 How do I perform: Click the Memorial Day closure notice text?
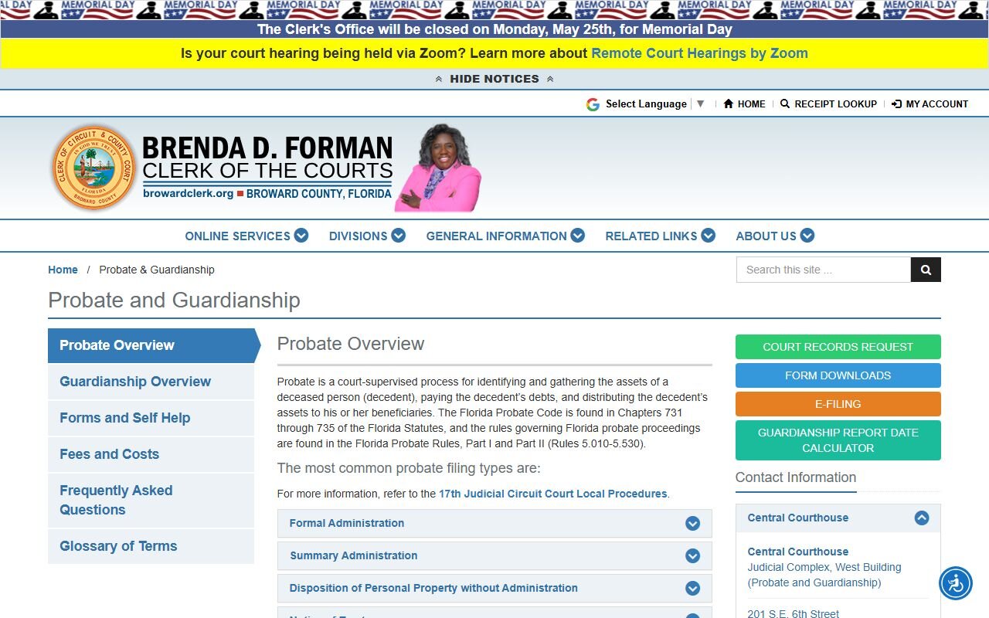click(494, 29)
